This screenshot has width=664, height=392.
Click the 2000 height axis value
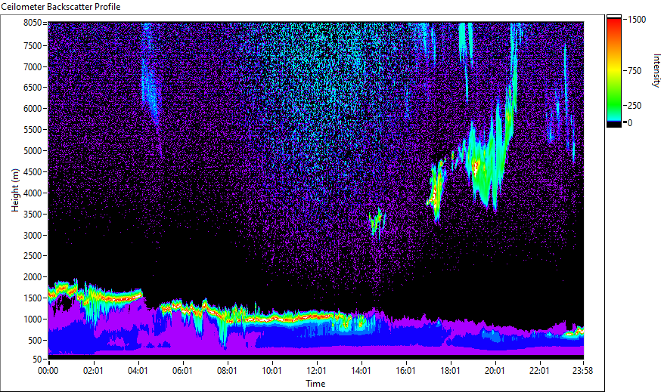click(x=33, y=277)
